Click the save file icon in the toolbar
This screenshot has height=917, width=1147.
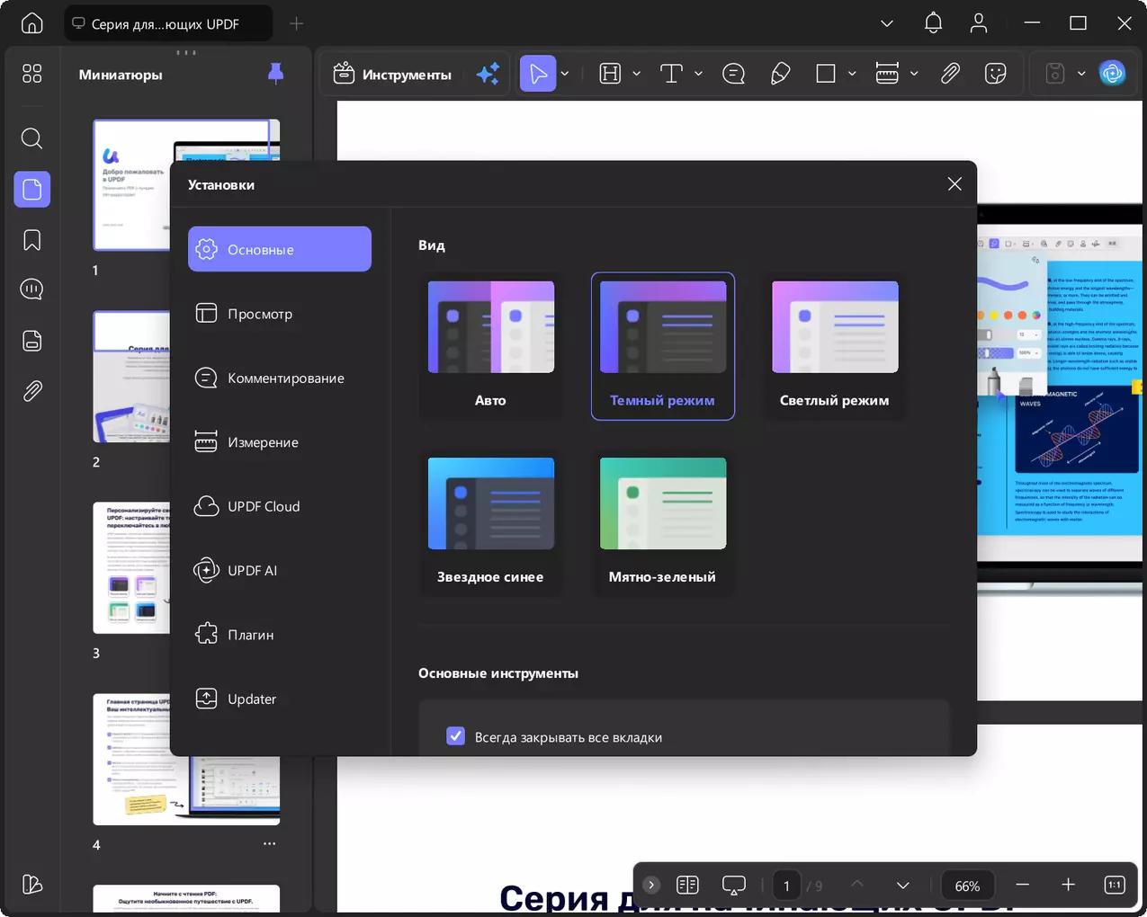pyautogui.click(x=1055, y=74)
